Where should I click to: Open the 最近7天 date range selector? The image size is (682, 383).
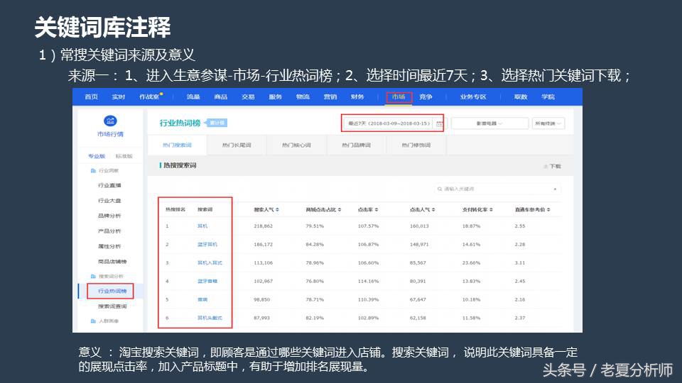click(x=389, y=123)
